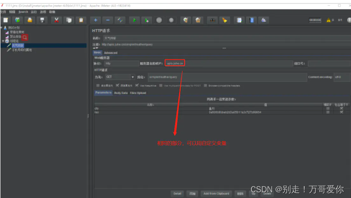351x198 pixels.
Task: Click the path field with simpleWeather/query
Action: pos(227,77)
